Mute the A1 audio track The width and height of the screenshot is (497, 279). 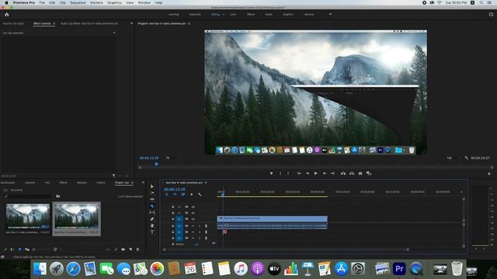click(193, 226)
